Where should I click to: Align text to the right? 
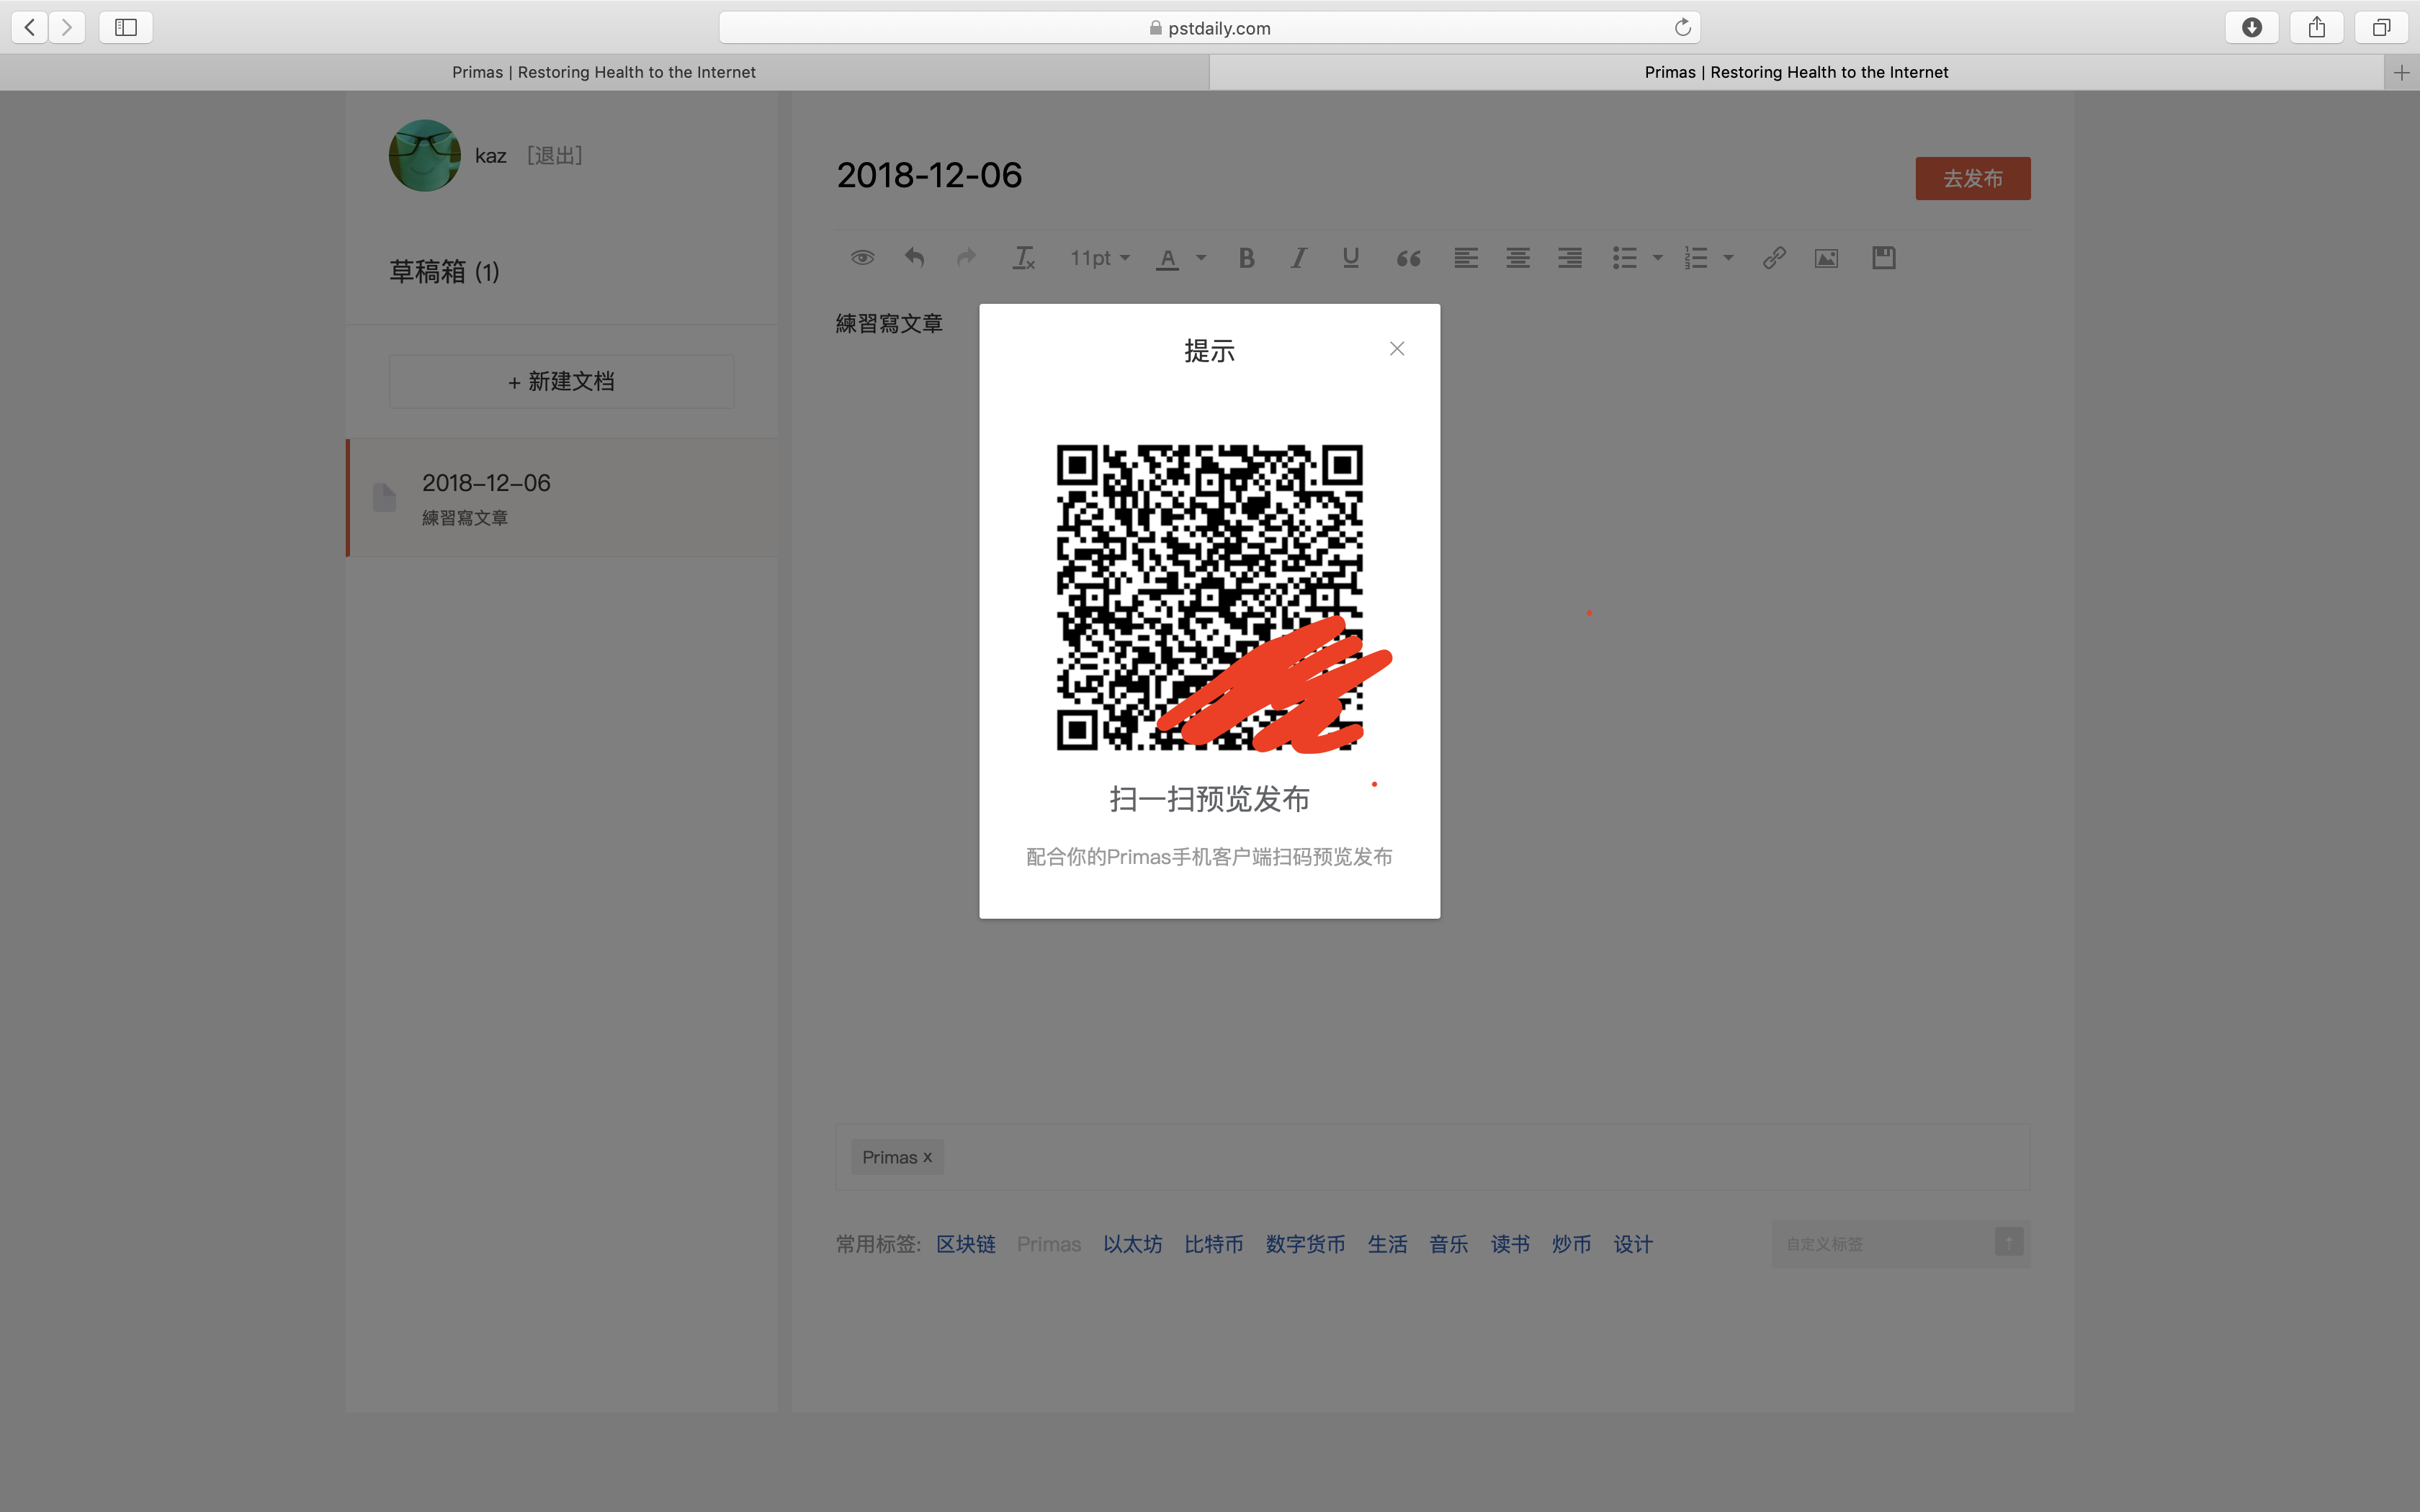pyautogui.click(x=1569, y=258)
